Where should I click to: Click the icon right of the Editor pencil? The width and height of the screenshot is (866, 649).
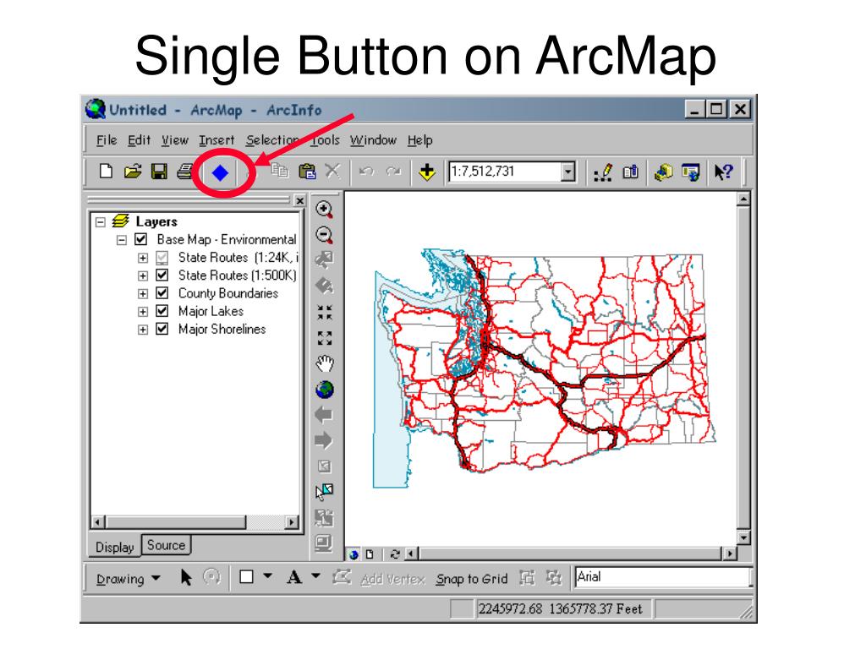pyautogui.click(x=630, y=172)
